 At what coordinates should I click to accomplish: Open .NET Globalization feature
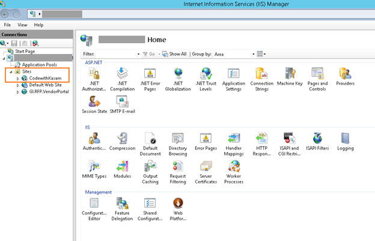click(x=178, y=79)
